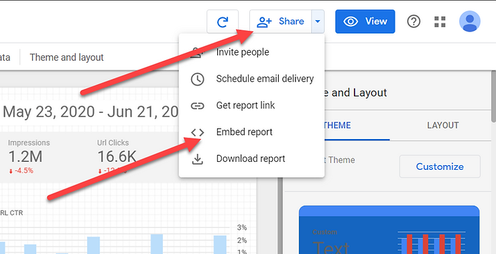Screen dimensions: 496x254
Task: Click the -4.5% impressions change value
Action: point(21,171)
